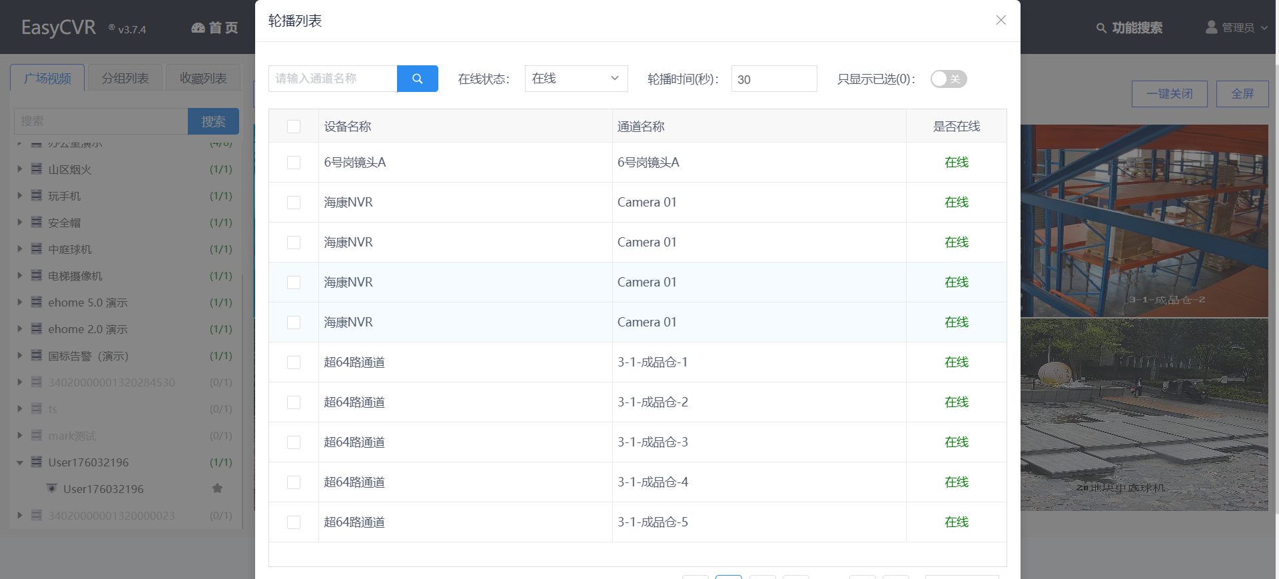Click the 管理员 user avatar icon

click(x=1211, y=27)
